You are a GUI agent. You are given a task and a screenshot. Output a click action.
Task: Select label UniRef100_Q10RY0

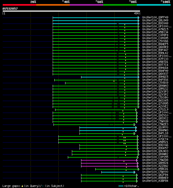click(x=155, y=127)
